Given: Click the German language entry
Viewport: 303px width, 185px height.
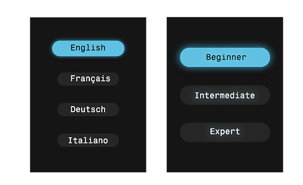Looking at the screenshot, I should pyautogui.click(x=88, y=110).
